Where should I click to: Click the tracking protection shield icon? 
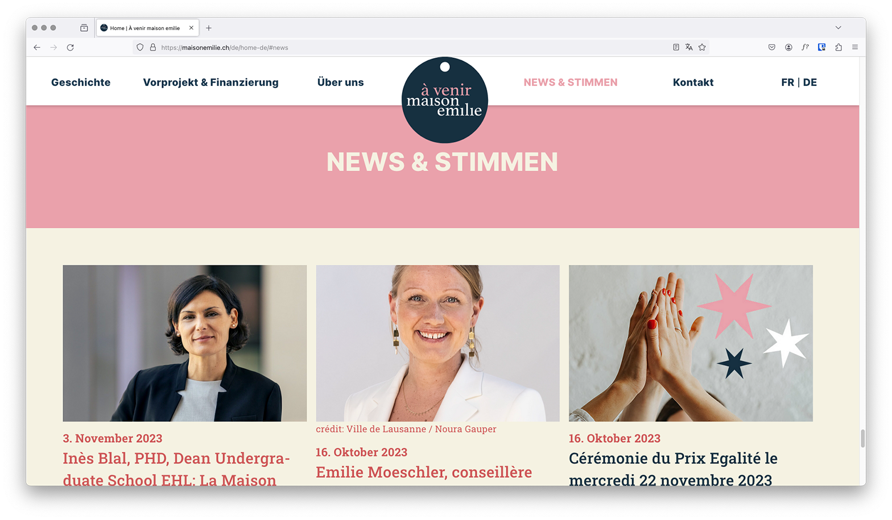(x=140, y=48)
